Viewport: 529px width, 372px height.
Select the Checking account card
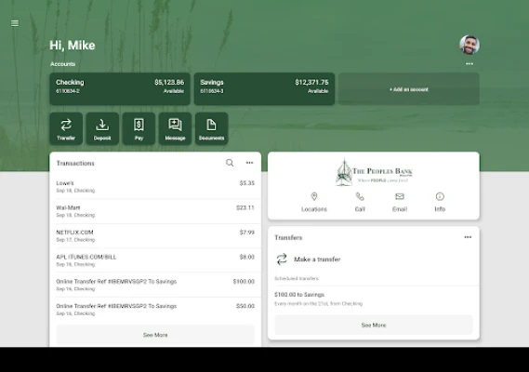(x=120, y=88)
